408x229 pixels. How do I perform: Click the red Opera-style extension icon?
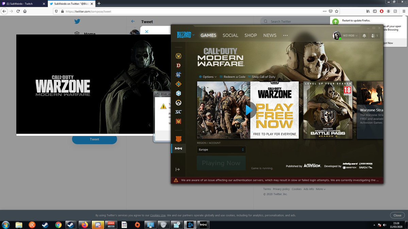tap(381, 11)
